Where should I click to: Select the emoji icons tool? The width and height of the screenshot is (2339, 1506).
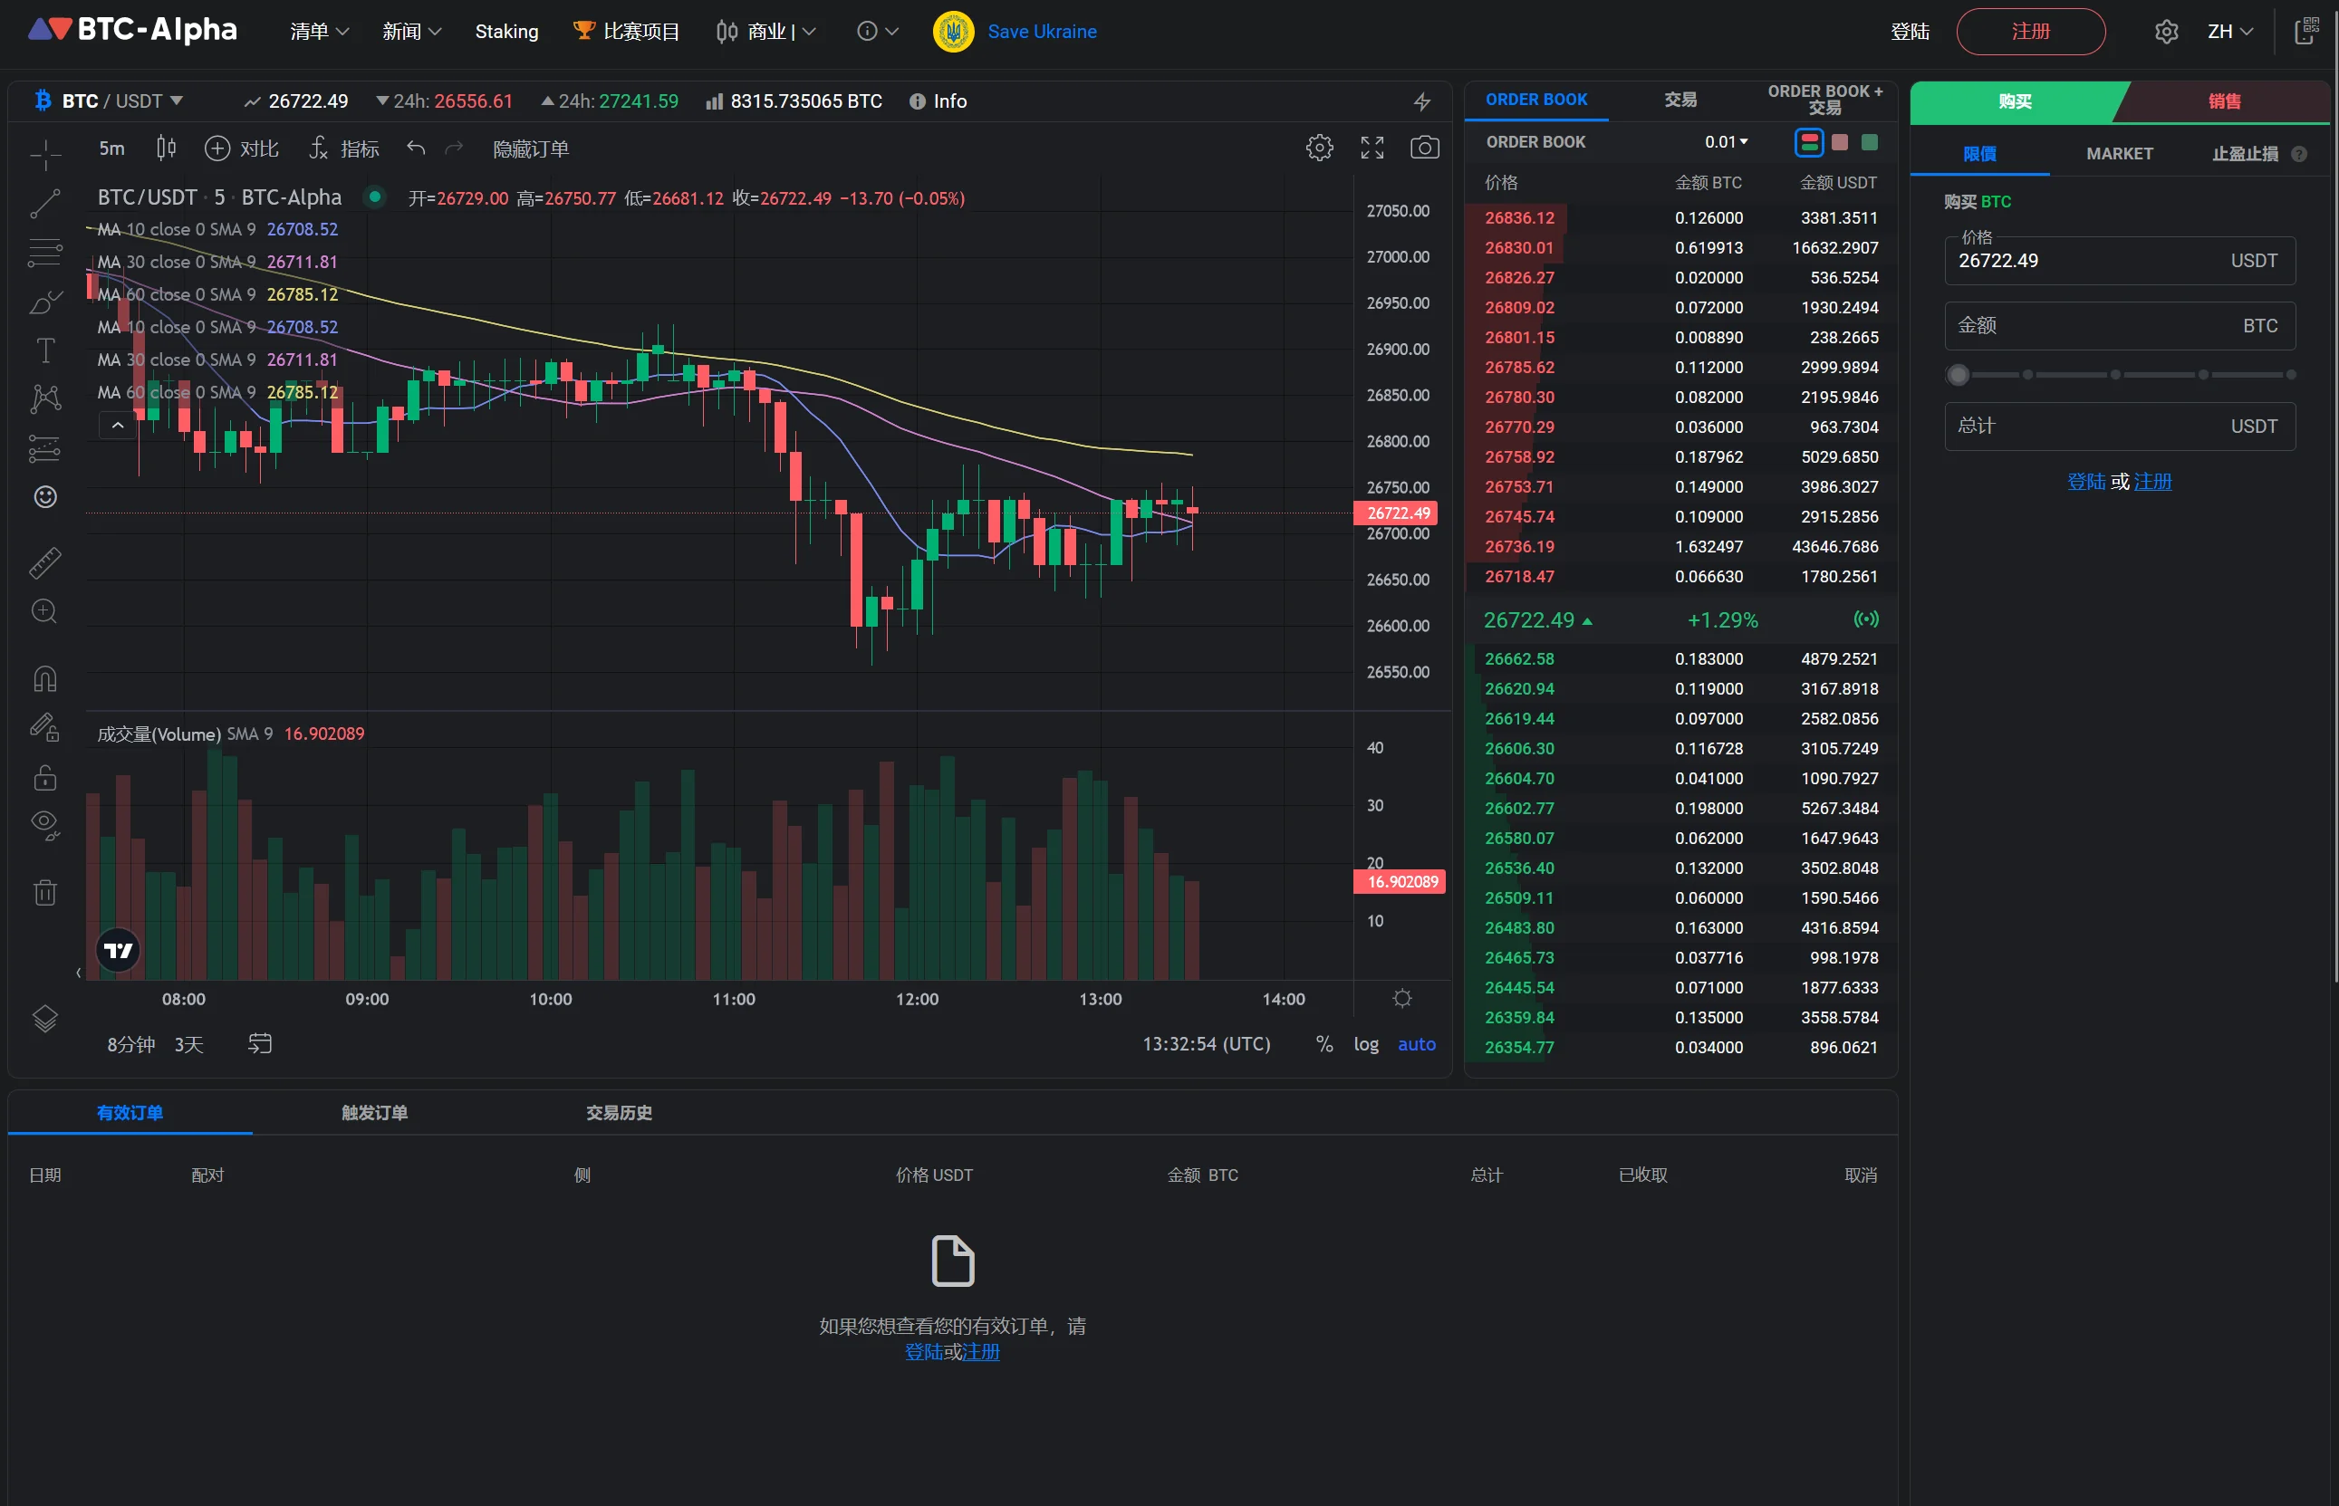pos(45,497)
